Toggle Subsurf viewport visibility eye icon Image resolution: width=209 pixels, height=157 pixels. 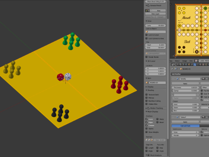[x=207, y=117]
